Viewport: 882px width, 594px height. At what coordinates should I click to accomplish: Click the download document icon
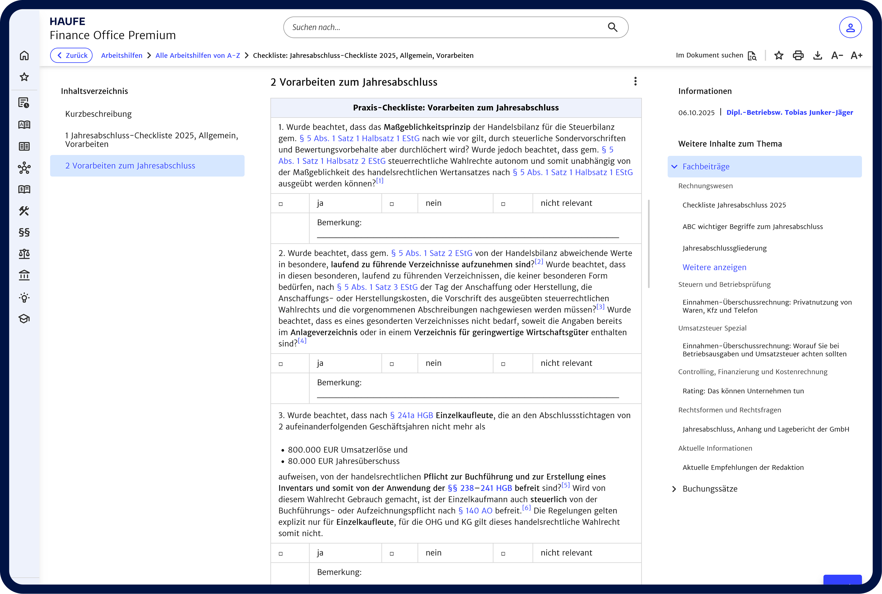818,56
